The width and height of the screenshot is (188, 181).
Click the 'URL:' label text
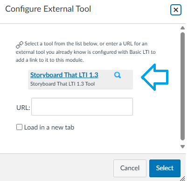click(23, 108)
